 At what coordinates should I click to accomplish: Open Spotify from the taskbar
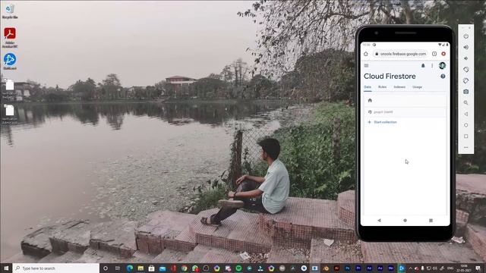pyautogui.click(x=238, y=268)
